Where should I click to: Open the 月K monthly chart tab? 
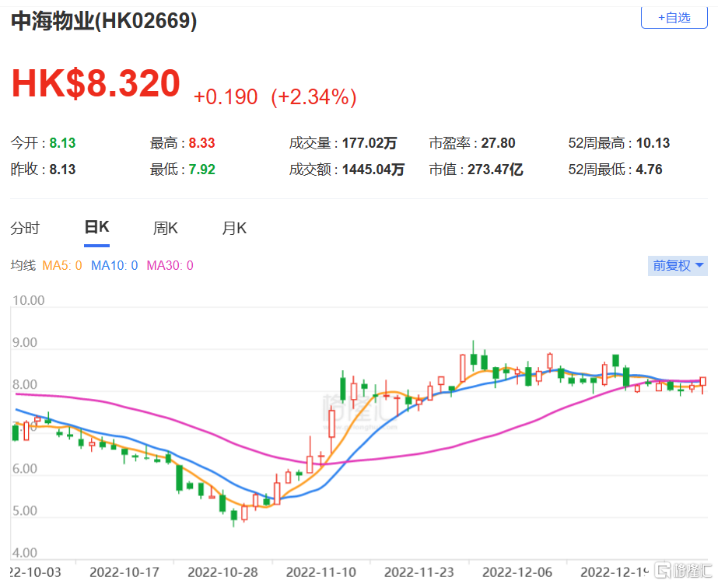[x=234, y=228]
